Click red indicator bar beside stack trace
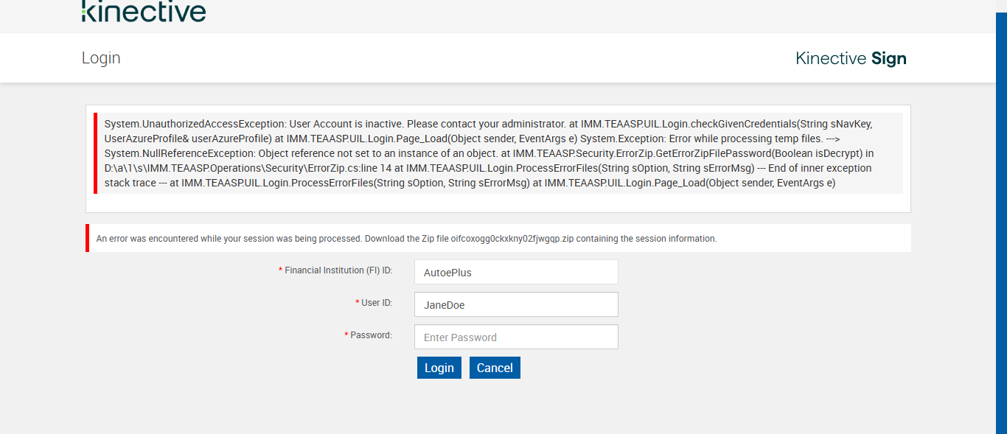 (95, 153)
